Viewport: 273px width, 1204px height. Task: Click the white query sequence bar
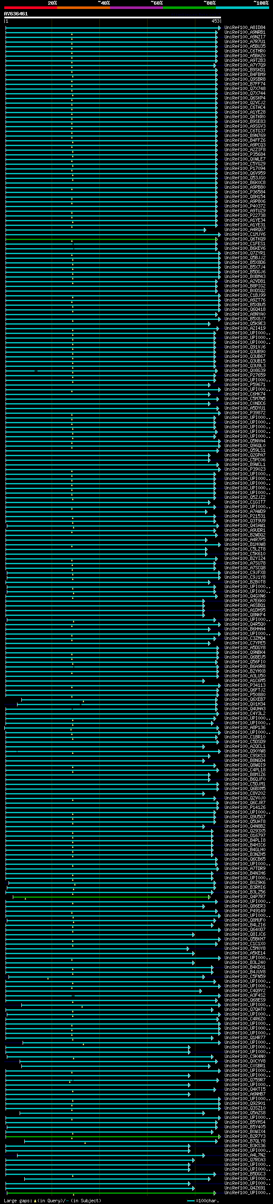(113, 18)
